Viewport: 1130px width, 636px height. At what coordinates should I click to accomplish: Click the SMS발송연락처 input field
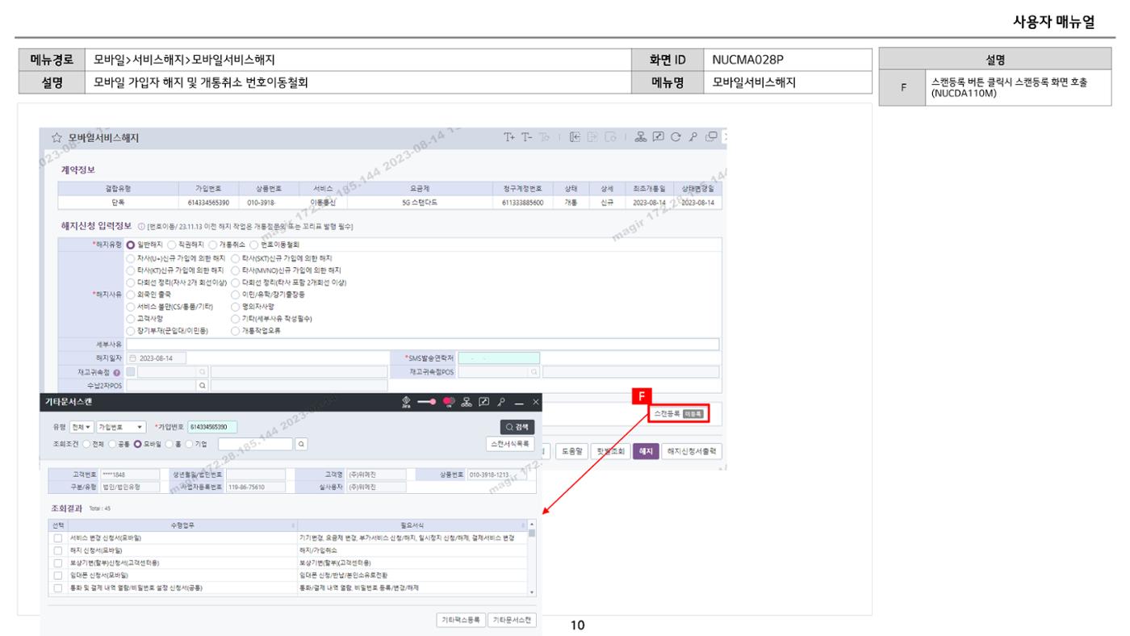click(x=499, y=358)
